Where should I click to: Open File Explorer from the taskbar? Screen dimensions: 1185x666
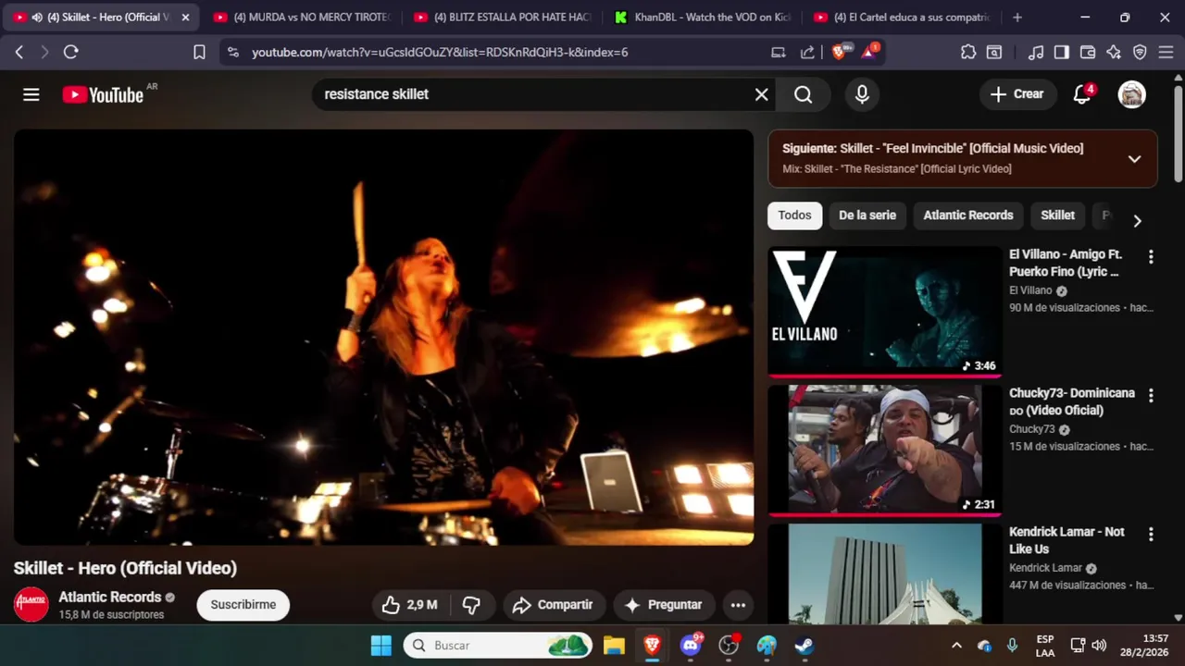point(614,646)
